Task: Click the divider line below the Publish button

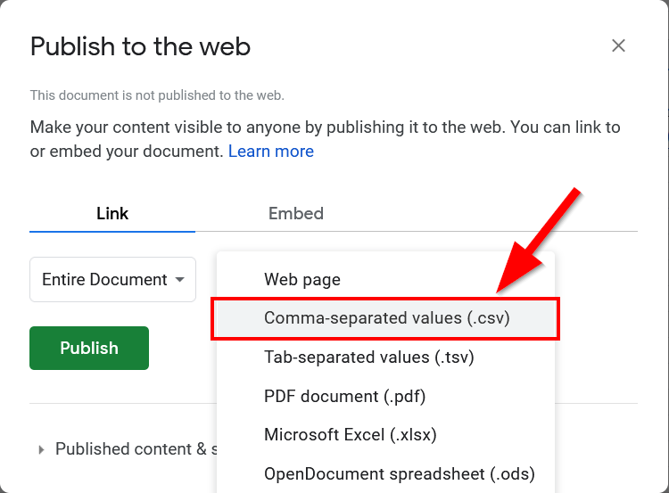Action: point(116,403)
